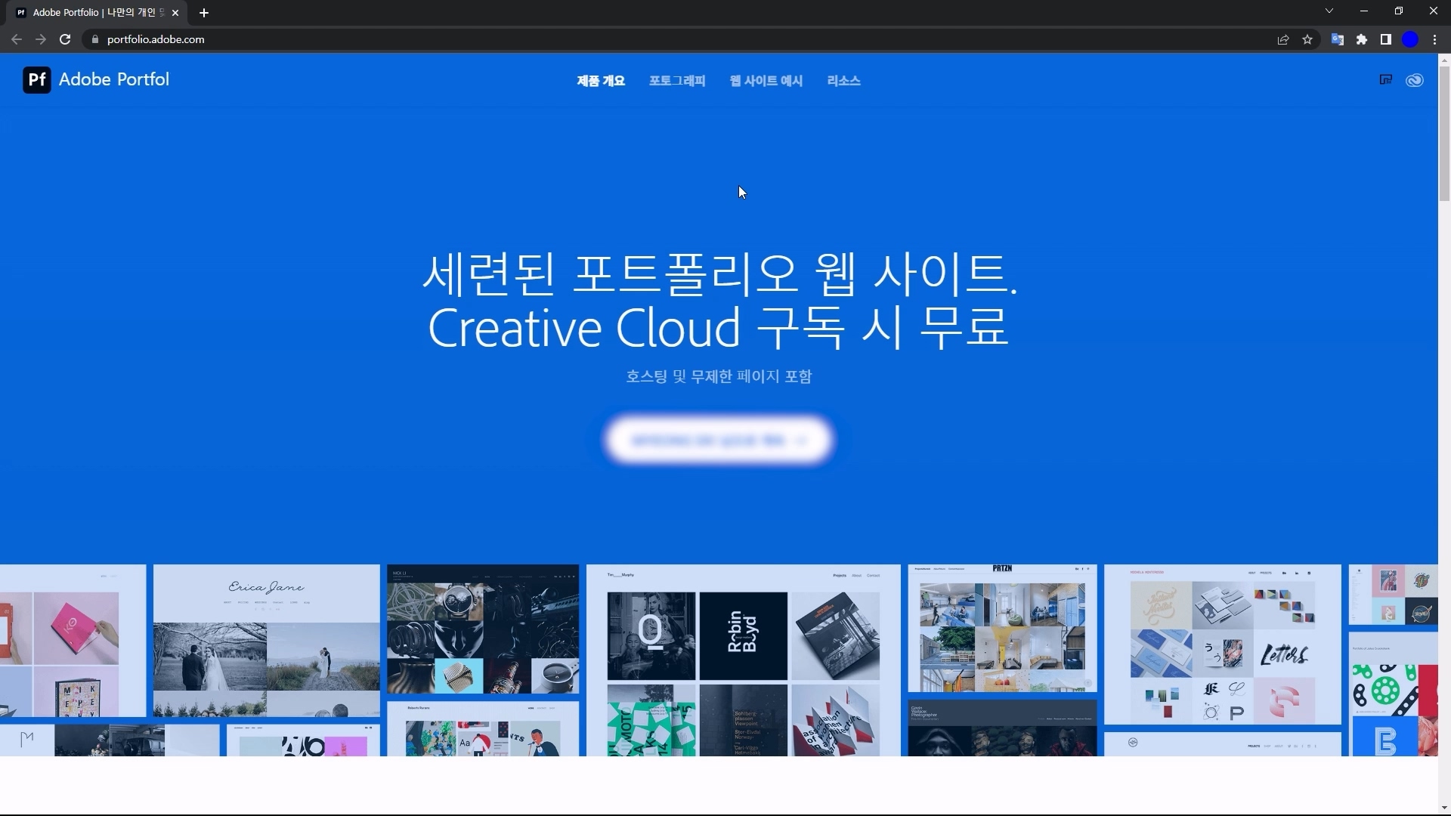
Task: Open the Creative Cloud icon in header
Action: pyautogui.click(x=1414, y=80)
